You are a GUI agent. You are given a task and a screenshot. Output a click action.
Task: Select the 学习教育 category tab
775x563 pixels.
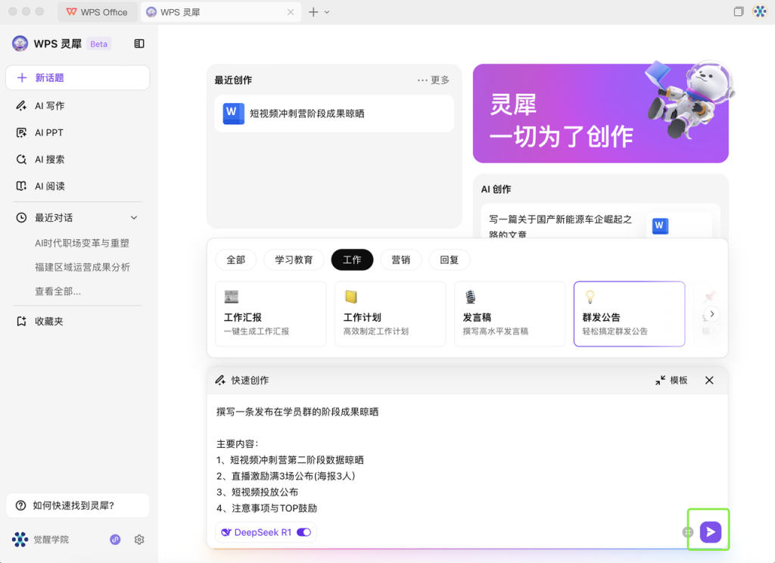click(294, 260)
